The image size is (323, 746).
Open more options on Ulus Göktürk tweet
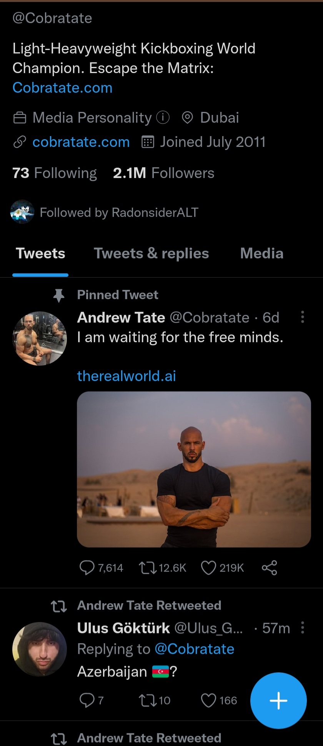pyautogui.click(x=303, y=627)
